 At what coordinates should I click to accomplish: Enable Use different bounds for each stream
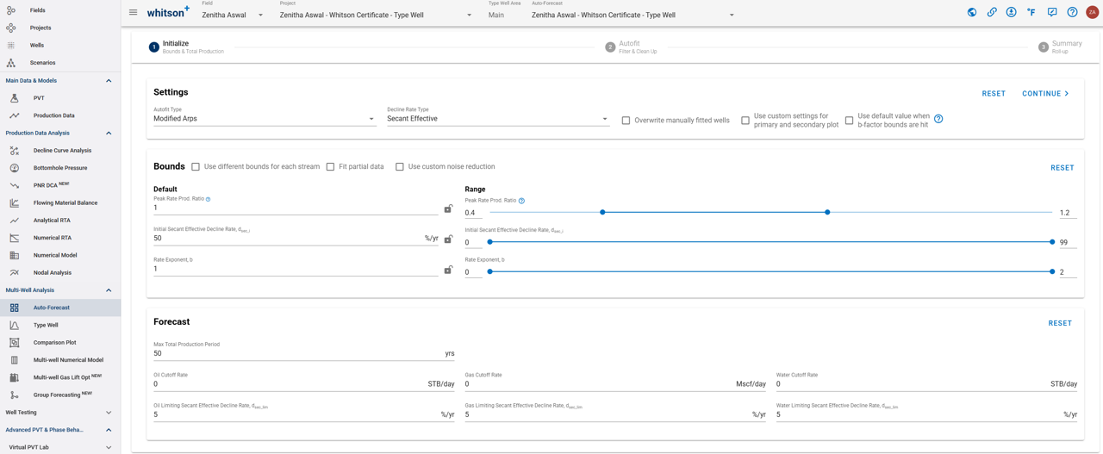196,167
